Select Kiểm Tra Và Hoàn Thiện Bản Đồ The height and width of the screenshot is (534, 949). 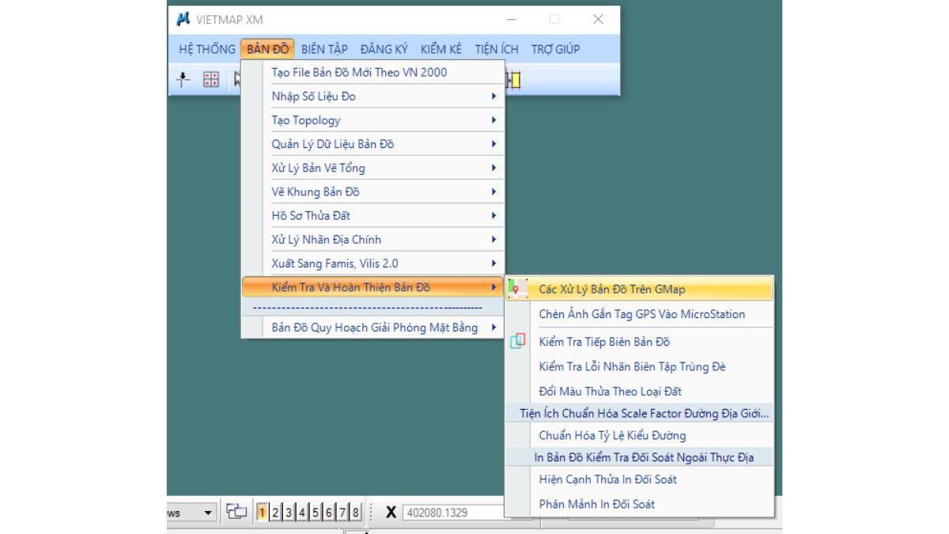click(372, 287)
